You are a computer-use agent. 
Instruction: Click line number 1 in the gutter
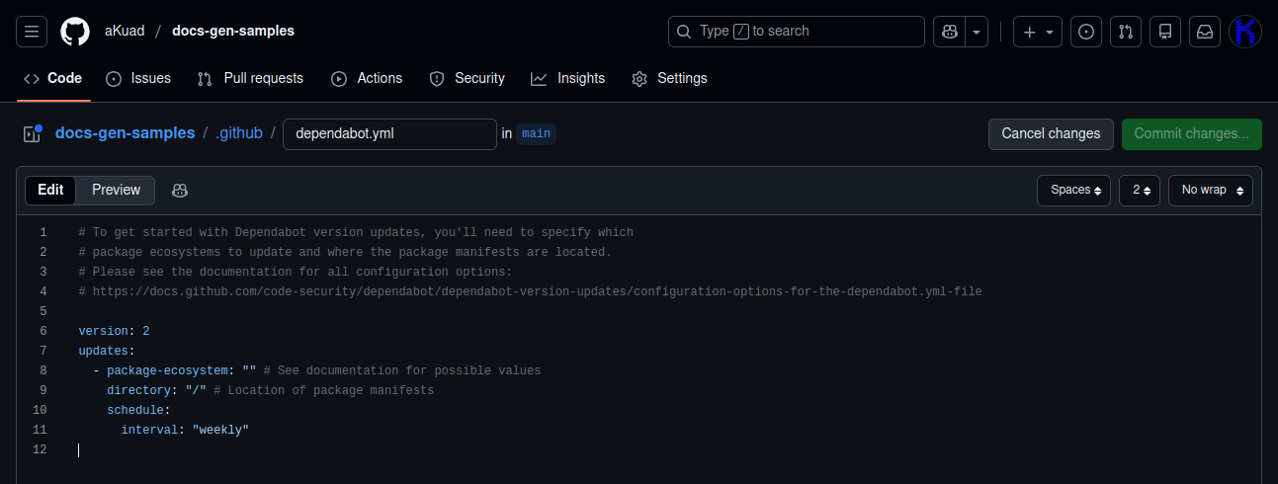coord(43,232)
